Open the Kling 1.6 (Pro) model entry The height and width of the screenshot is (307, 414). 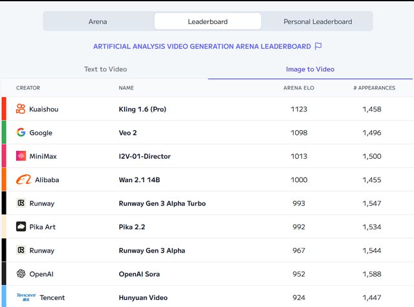tap(142, 109)
